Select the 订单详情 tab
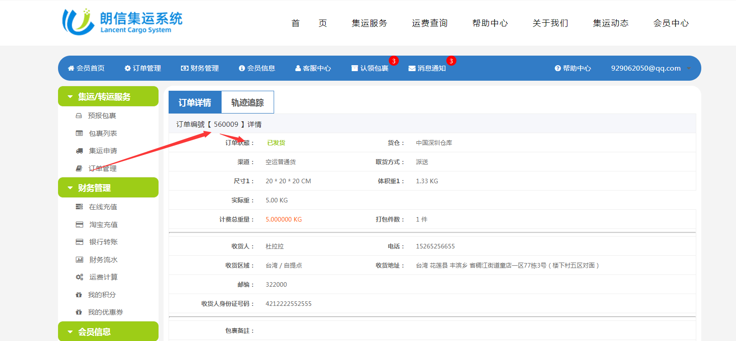This screenshot has height=341, width=736. 195,103
